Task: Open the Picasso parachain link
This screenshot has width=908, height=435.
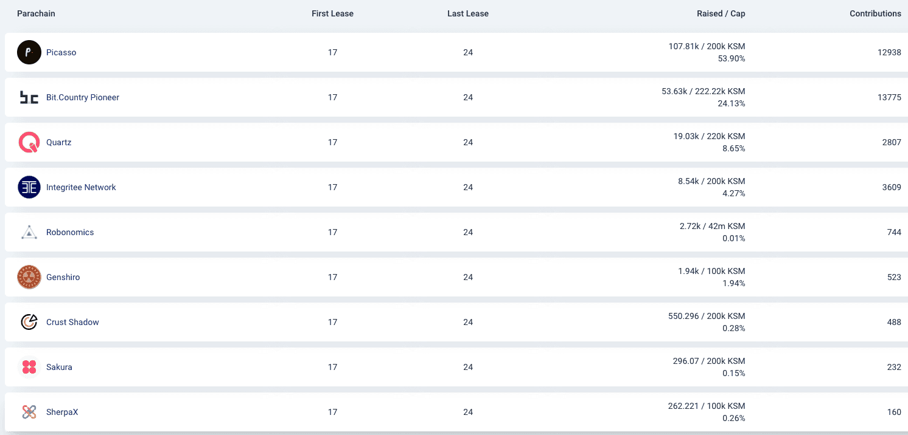Action: tap(61, 52)
